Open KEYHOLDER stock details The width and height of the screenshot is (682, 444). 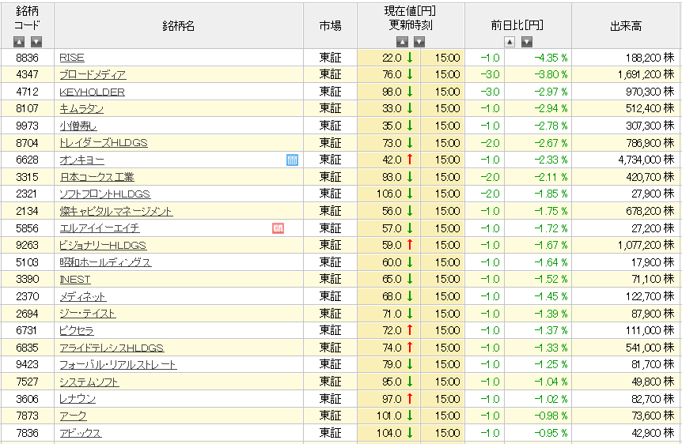click(93, 92)
